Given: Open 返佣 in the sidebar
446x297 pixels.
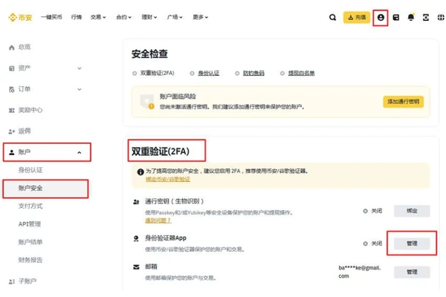Looking at the screenshot, I should point(25,131).
